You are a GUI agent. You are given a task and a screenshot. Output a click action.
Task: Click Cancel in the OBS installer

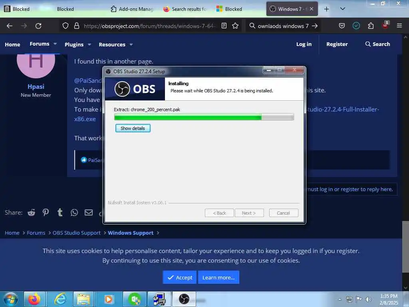pos(284,213)
